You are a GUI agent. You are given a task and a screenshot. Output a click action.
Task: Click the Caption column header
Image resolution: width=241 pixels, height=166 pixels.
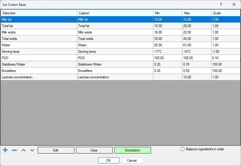[x=115, y=13]
